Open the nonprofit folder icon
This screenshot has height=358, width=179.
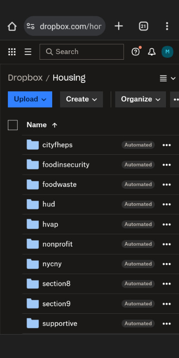tap(33, 244)
